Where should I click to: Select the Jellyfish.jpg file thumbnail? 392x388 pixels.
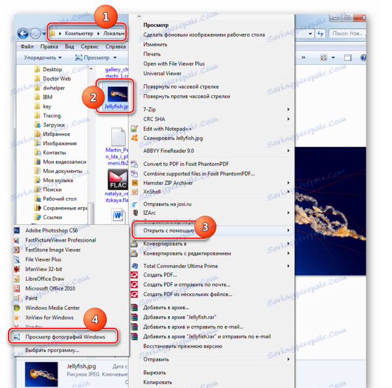[117, 94]
